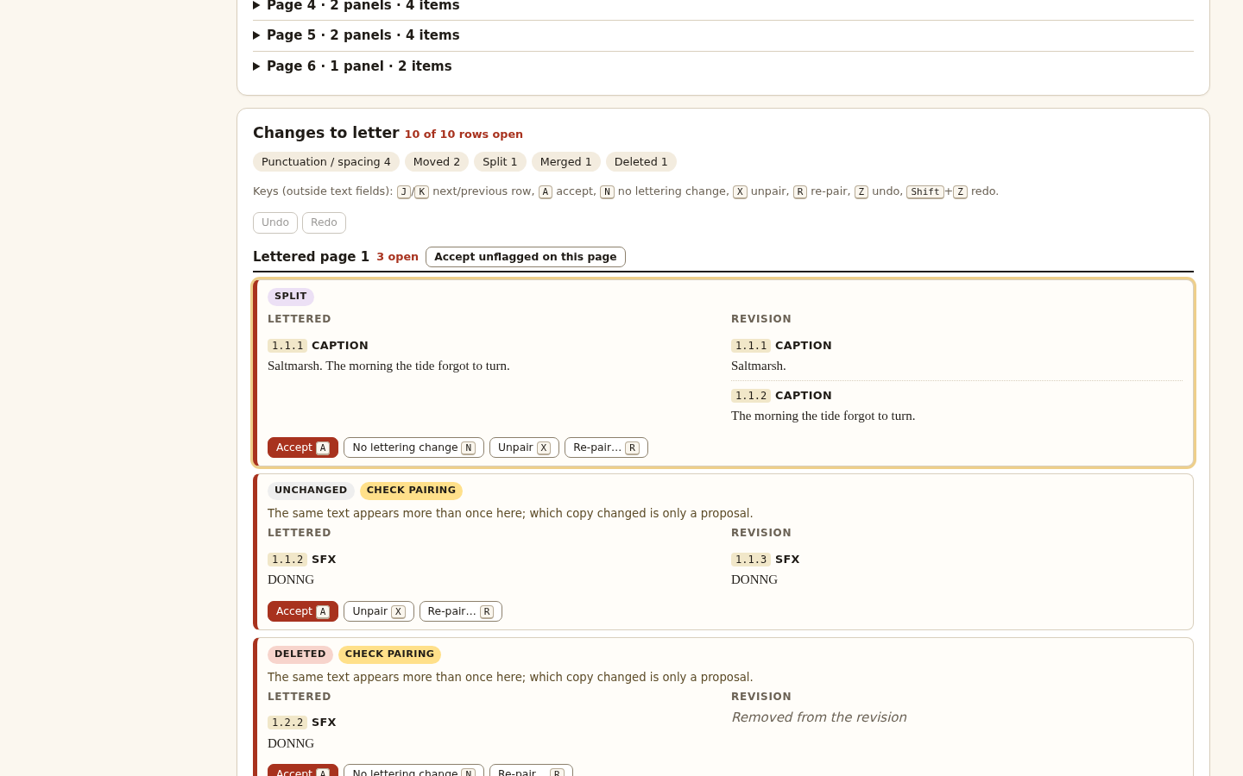Viewport: 1243px width, 776px height.
Task: Select the Split 1 filter chip
Action: pos(500,162)
